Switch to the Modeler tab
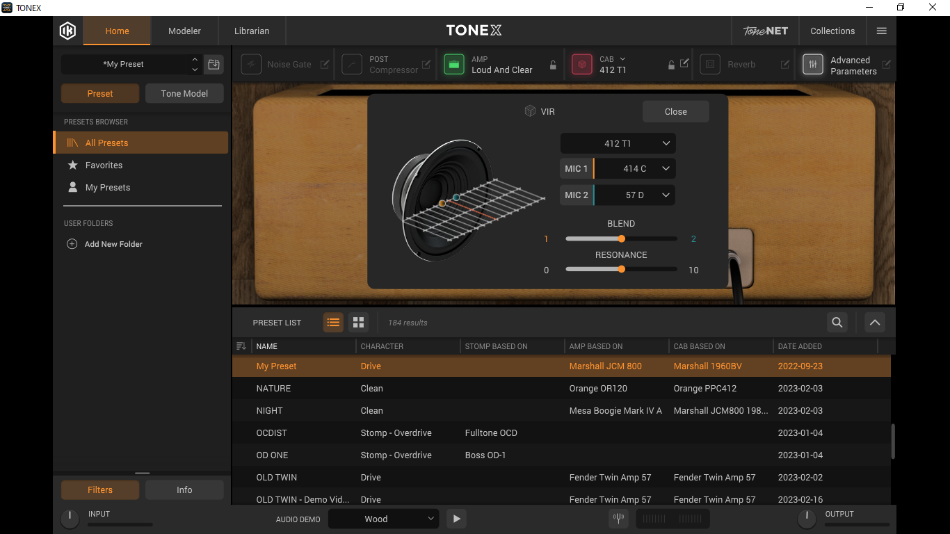The width and height of the screenshot is (950, 534). coord(184,31)
